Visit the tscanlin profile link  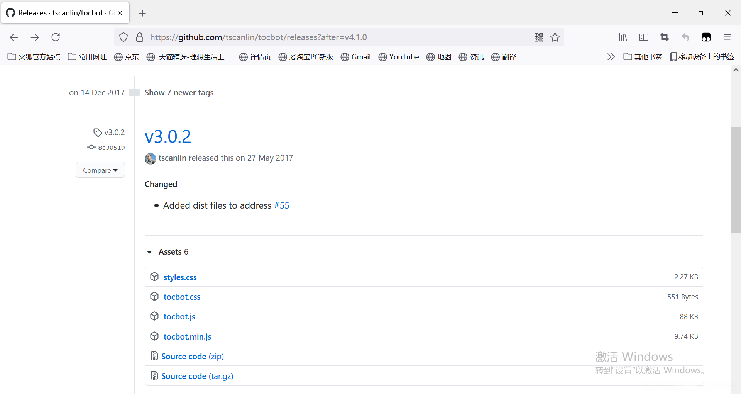click(173, 158)
